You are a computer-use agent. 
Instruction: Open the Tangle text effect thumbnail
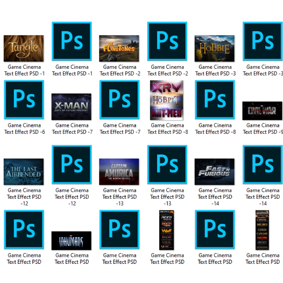[x=23, y=48]
